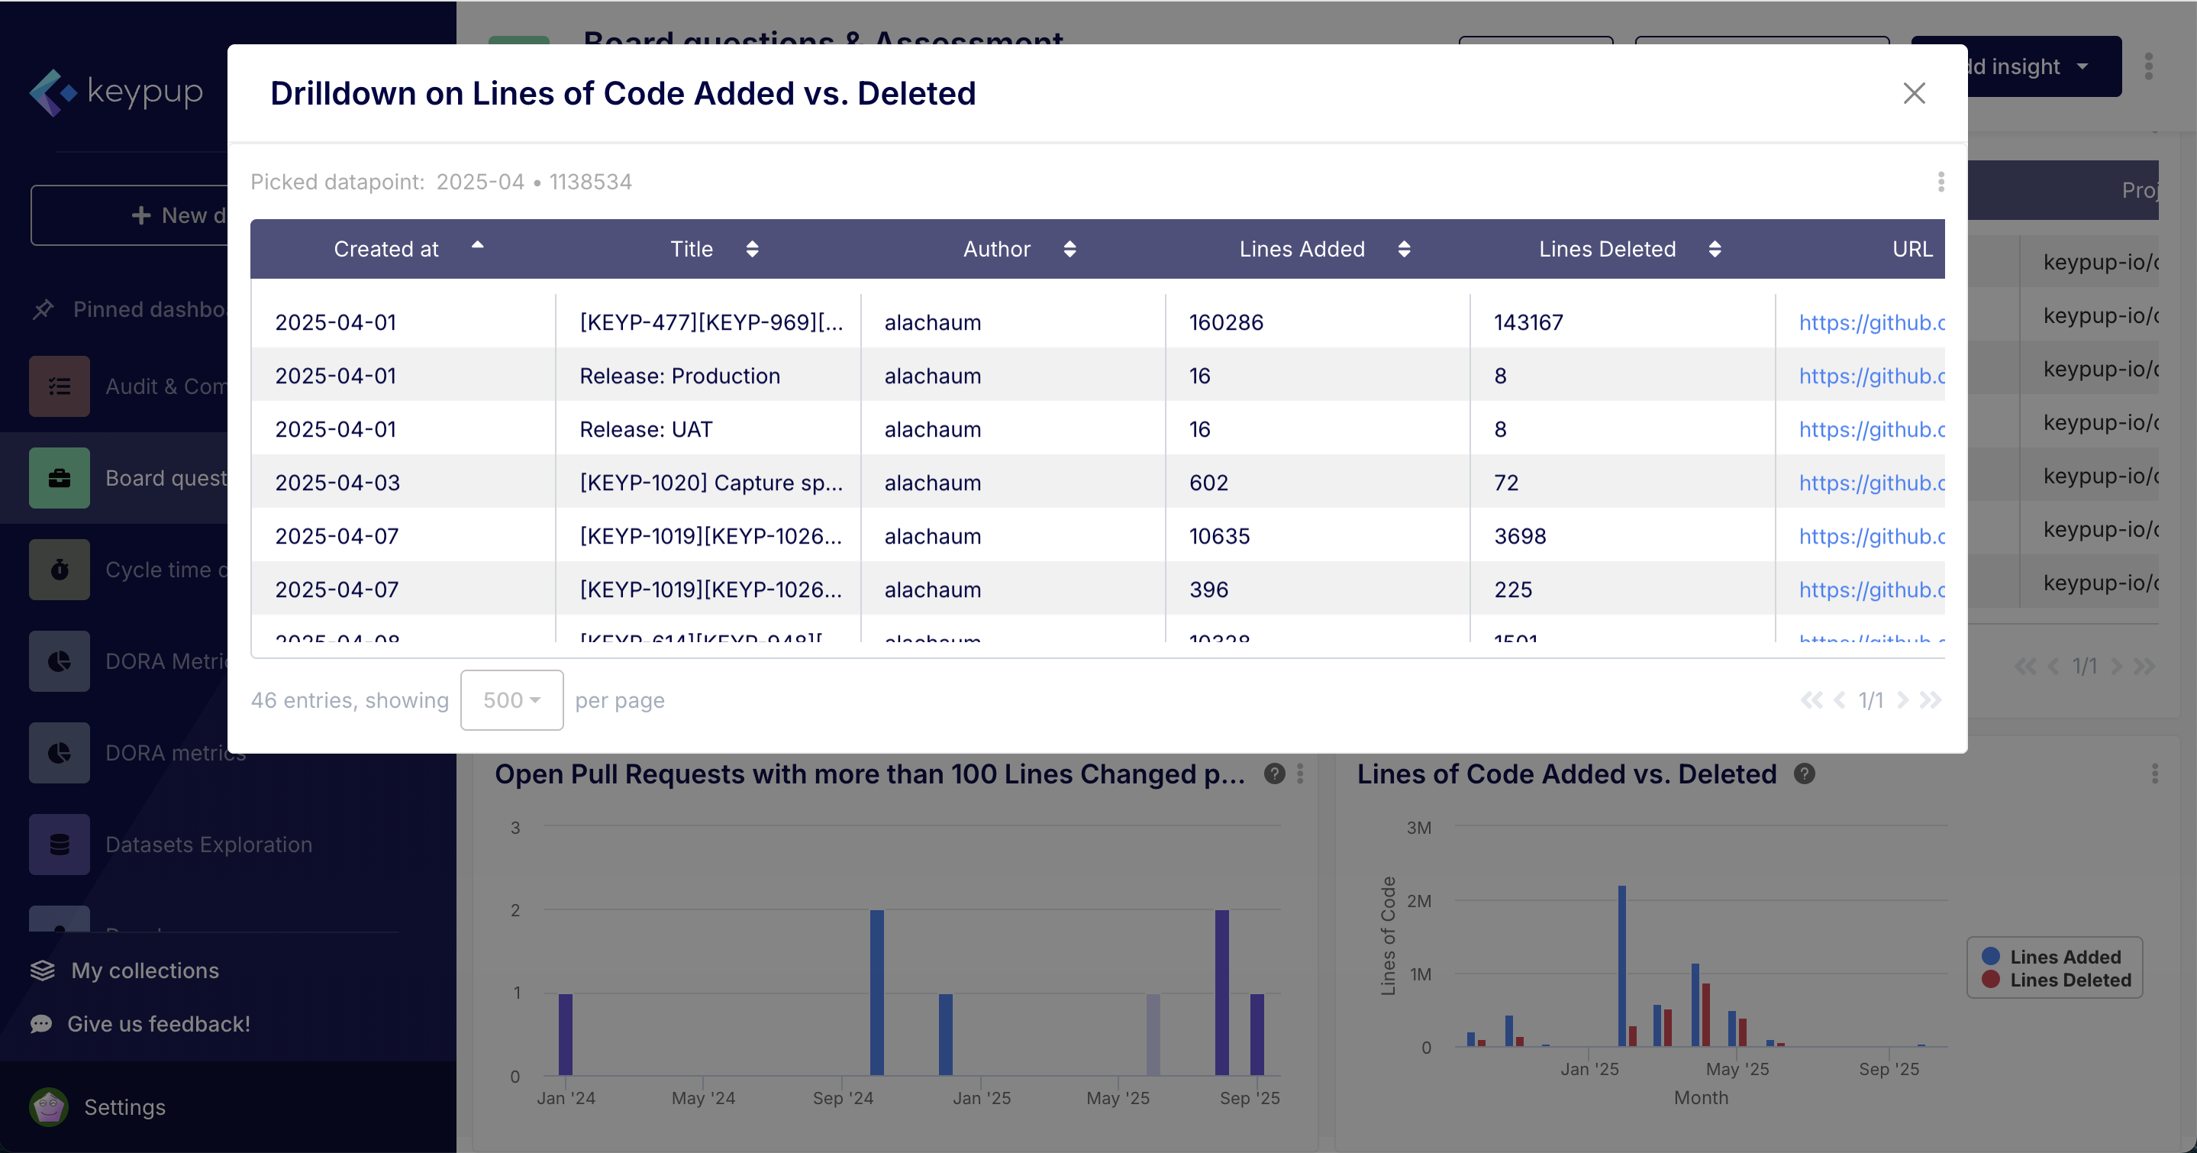Open GitHub link for Release: Production row

point(1870,376)
